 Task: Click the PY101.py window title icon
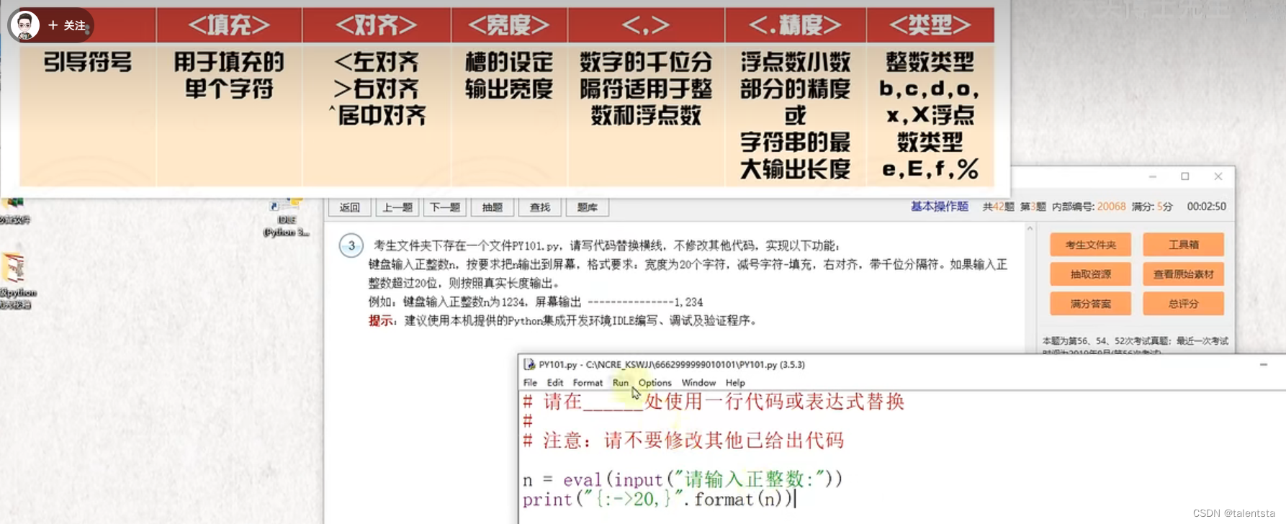coord(529,364)
